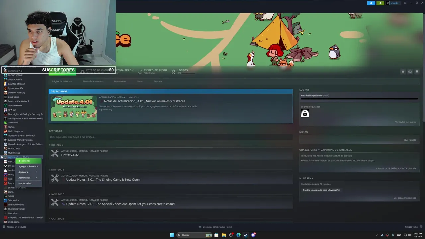Open the Soporte tab
This screenshot has width=425, height=239.
pos(158,81)
